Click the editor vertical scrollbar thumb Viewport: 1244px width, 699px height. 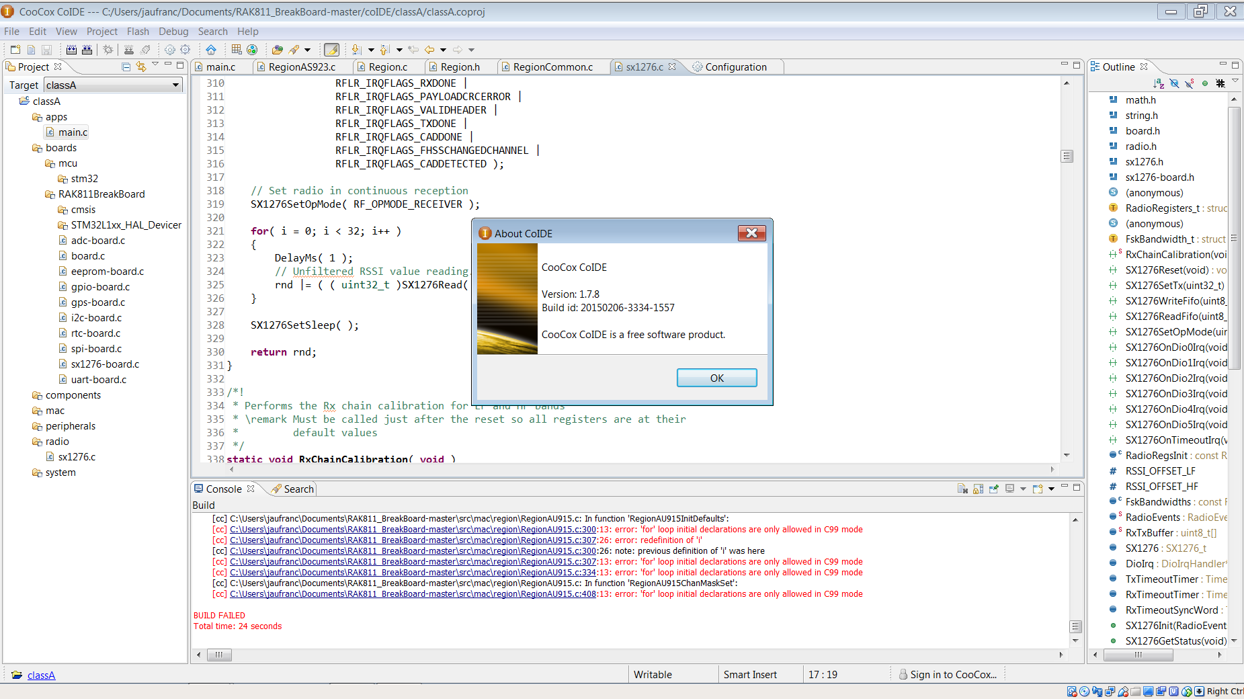(x=1067, y=156)
